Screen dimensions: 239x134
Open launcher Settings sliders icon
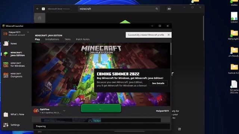pos(6,125)
